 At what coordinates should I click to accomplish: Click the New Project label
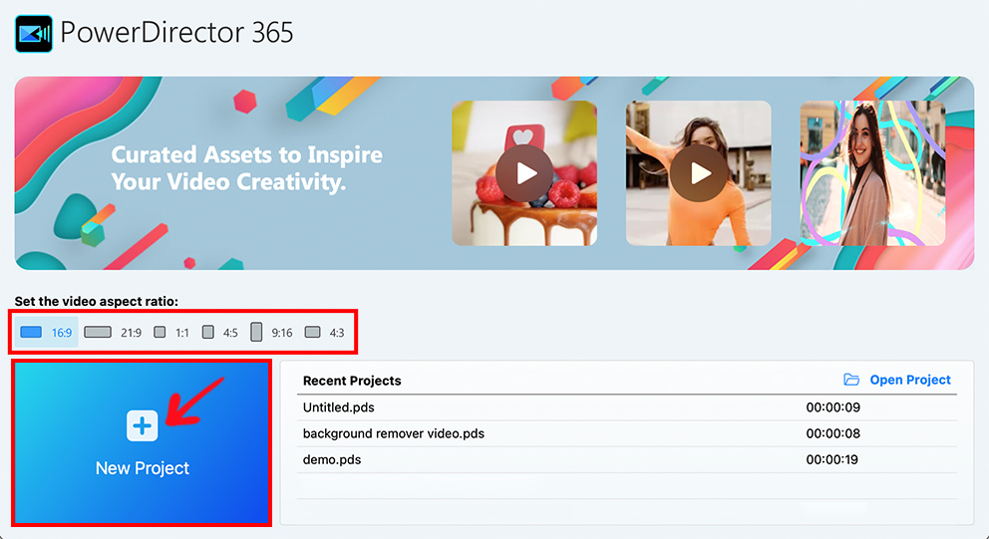click(142, 467)
